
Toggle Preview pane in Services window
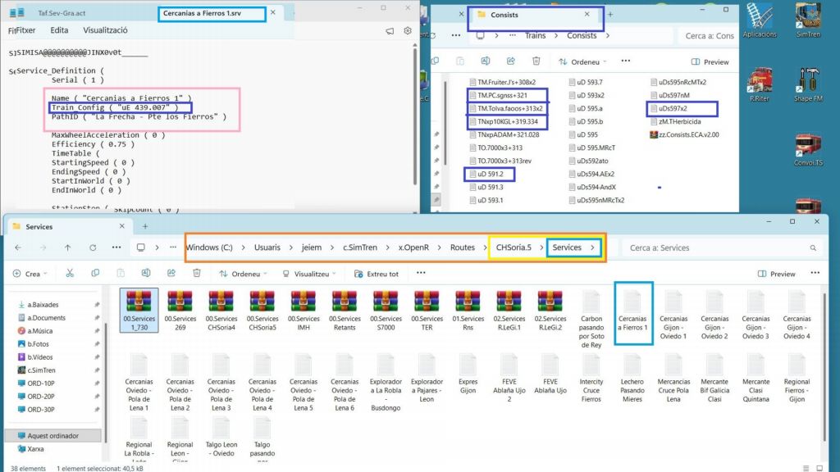(x=776, y=274)
